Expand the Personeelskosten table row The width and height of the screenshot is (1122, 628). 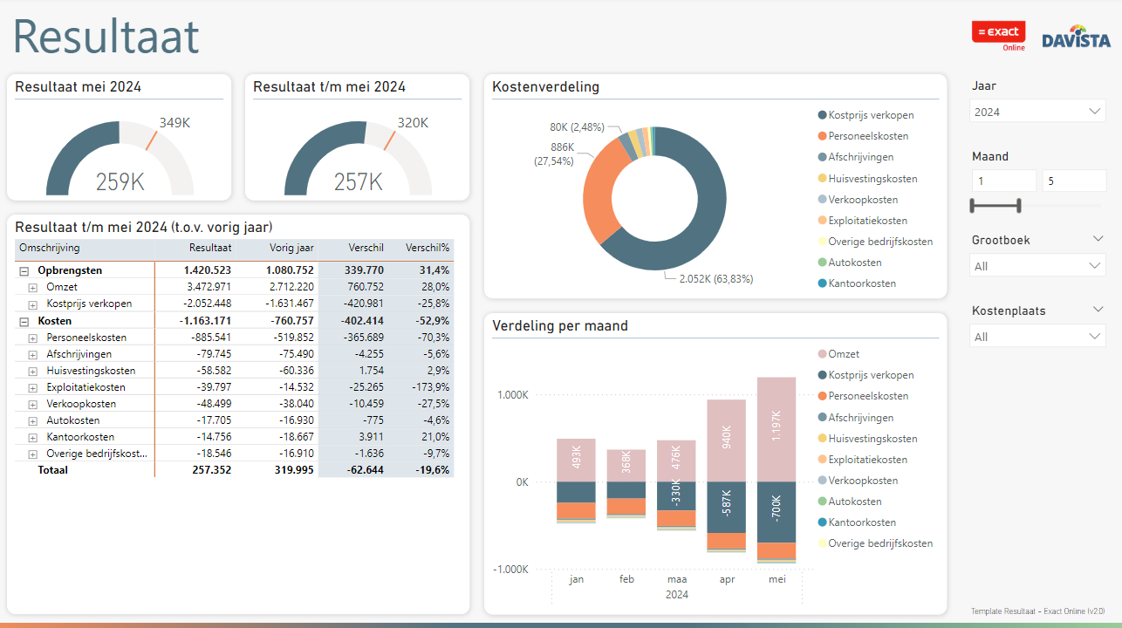click(x=32, y=338)
